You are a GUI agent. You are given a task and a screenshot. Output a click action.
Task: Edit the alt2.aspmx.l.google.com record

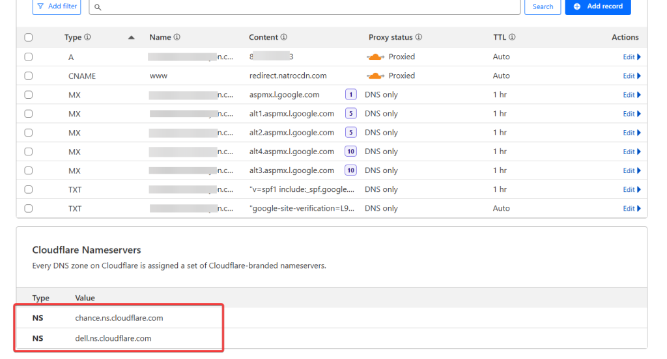[632, 133]
